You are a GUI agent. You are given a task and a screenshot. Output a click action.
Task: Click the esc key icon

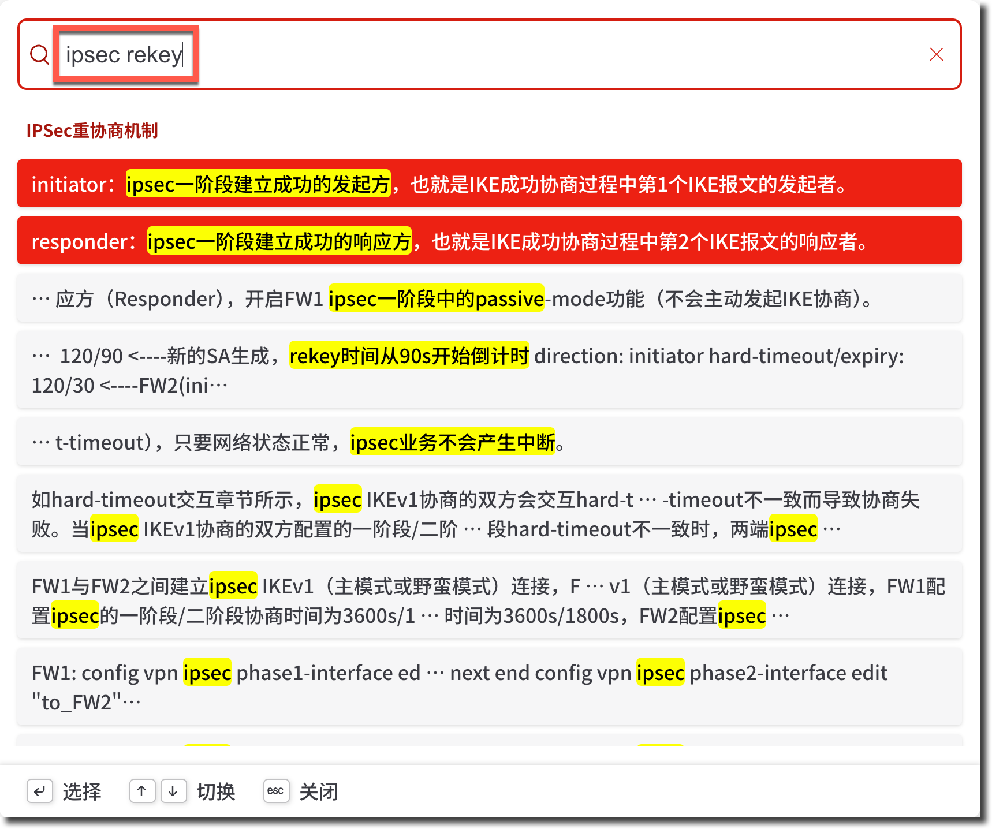276,791
